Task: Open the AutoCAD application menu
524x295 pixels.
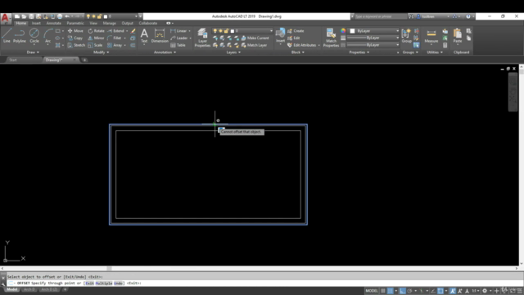Action: pos(6,18)
